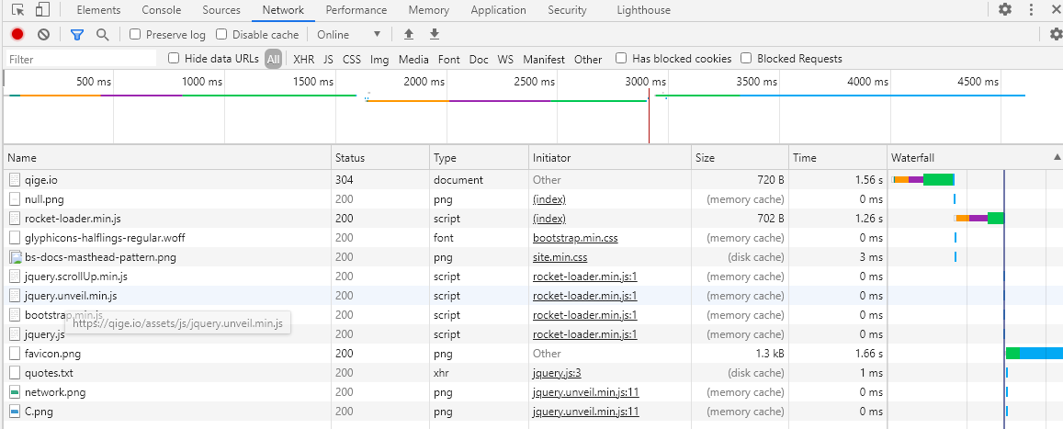Open the network search magnifier icon
The image size is (1063, 429).
102,35
